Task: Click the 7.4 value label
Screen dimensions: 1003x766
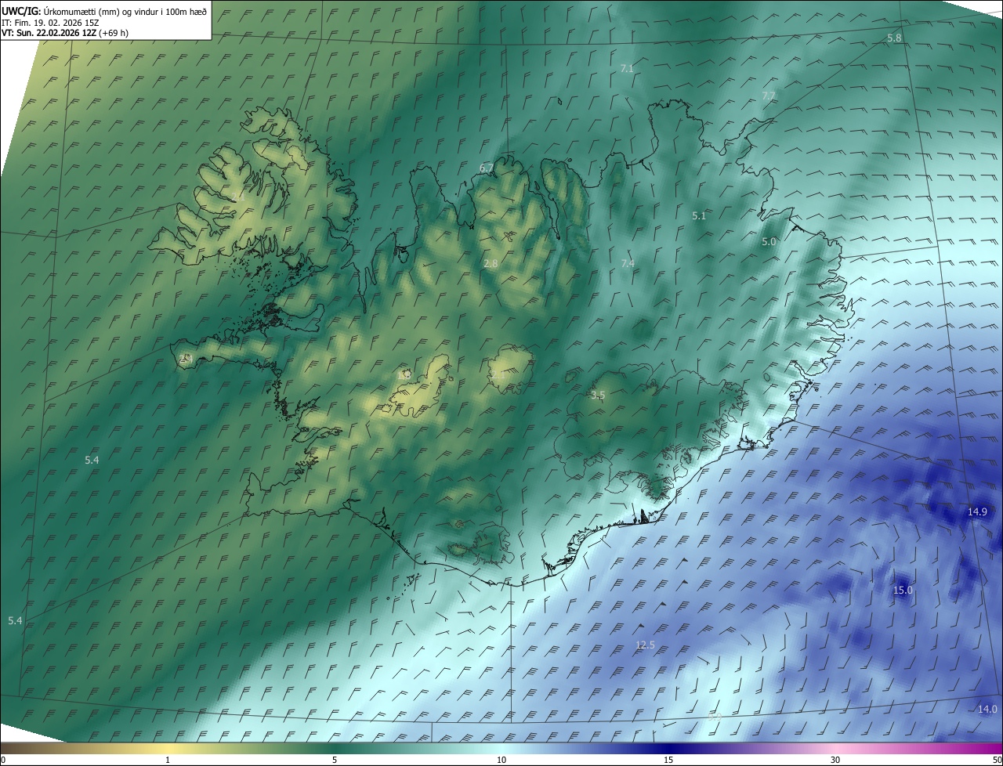Action: [x=628, y=264]
